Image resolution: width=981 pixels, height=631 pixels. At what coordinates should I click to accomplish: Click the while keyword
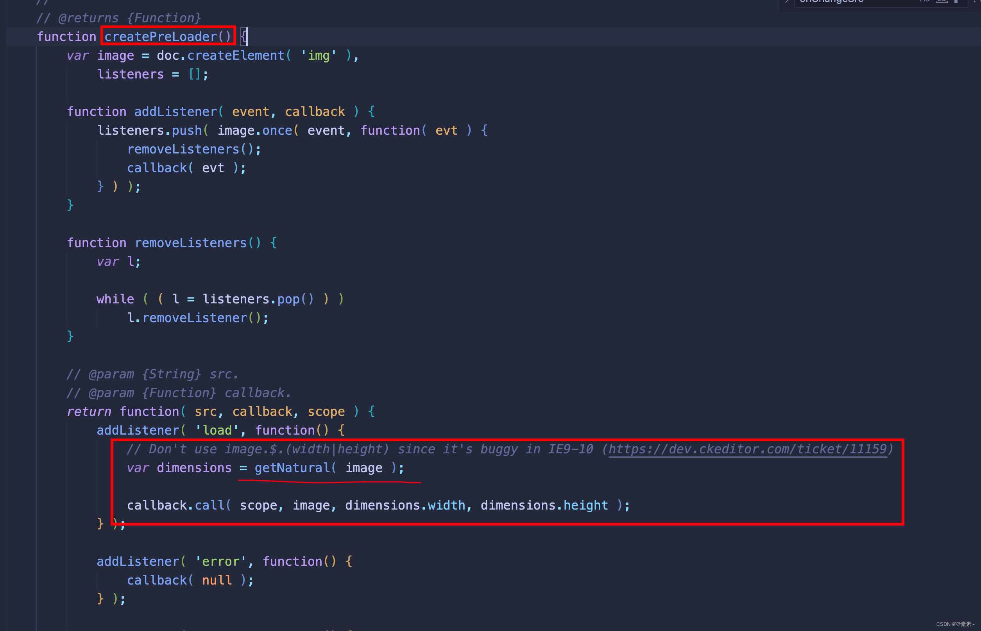[x=115, y=299]
